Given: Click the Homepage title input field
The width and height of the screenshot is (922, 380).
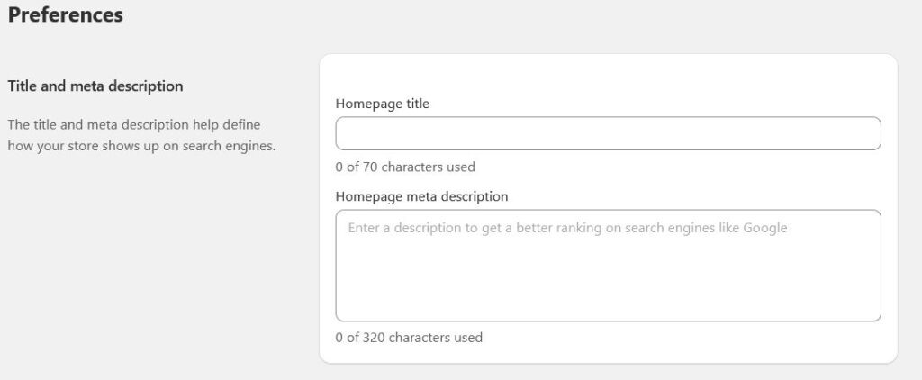Looking at the screenshot, I should pos(608,133).
